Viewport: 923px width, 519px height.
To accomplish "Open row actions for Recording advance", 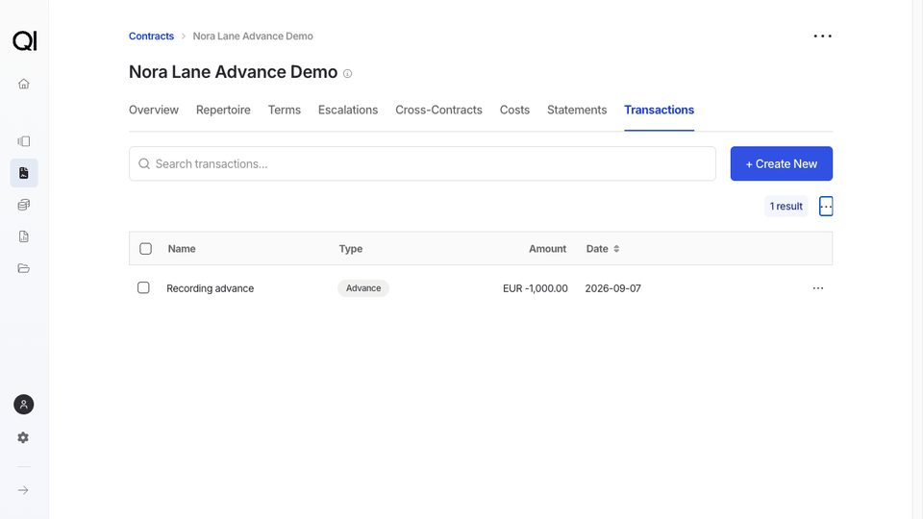I will click(818, 288).
